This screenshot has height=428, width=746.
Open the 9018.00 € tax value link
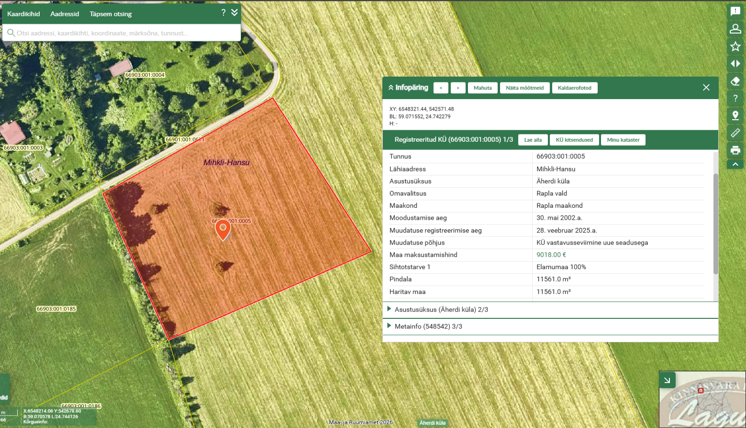(551, 255)
